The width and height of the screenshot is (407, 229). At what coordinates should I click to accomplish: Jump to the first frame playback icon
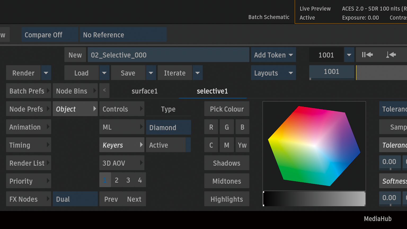pos(367,55)
